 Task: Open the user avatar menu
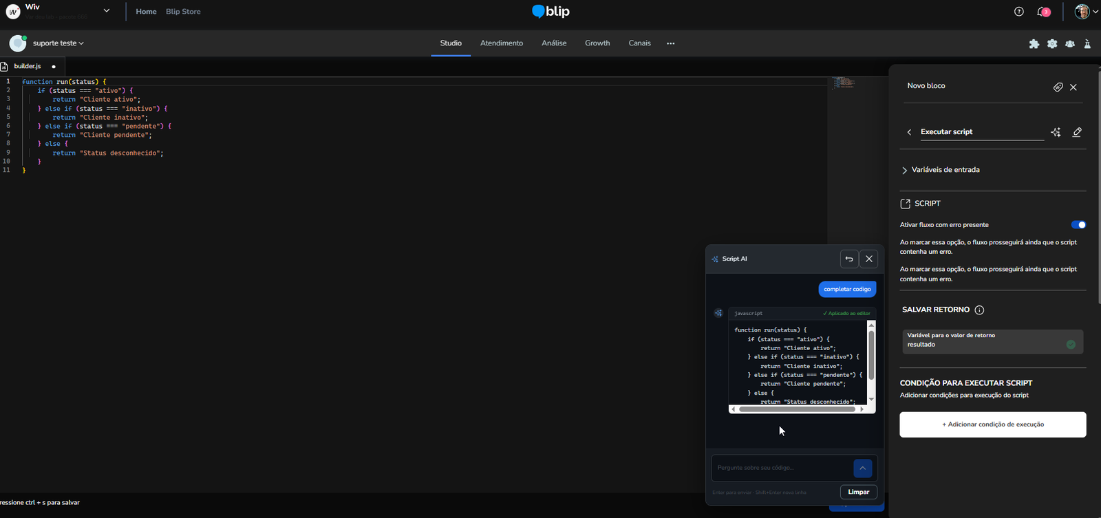pyautogui.click(x=1086, y=12)
